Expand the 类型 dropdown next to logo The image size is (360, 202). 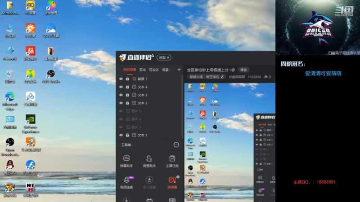[x=164, y=57]
